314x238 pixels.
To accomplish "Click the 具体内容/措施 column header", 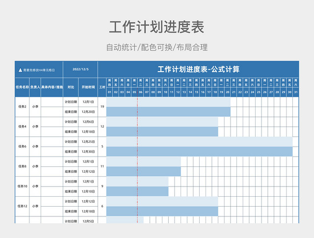I will 52,87.
